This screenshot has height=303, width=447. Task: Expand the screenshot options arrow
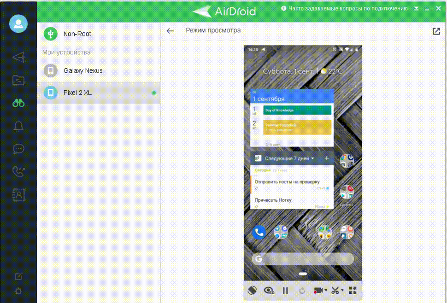point(342,290)
